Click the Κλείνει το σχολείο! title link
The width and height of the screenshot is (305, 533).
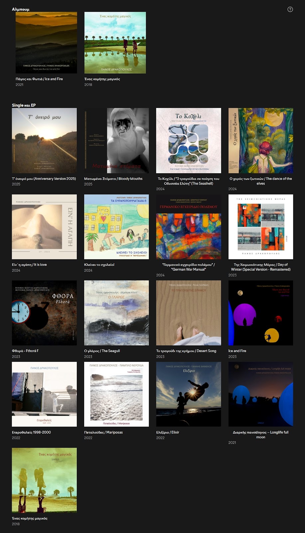click(99, 265)
